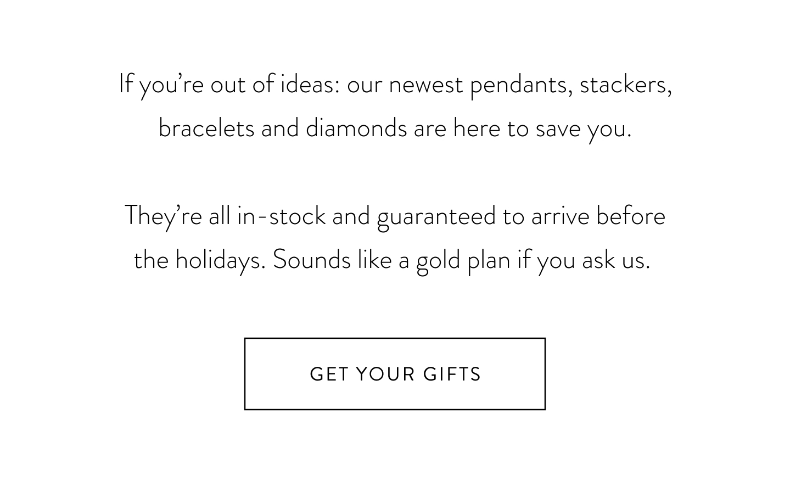Viewport: 790px width, 481px height.
Task: Select the word "bracelets" in second line
Action: pos(206,128)
